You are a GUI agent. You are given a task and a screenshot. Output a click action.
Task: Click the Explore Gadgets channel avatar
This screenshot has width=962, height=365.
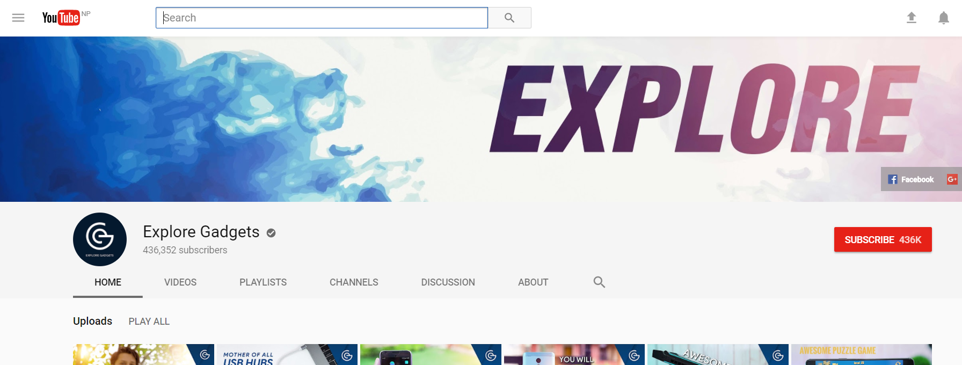point(100,239)
